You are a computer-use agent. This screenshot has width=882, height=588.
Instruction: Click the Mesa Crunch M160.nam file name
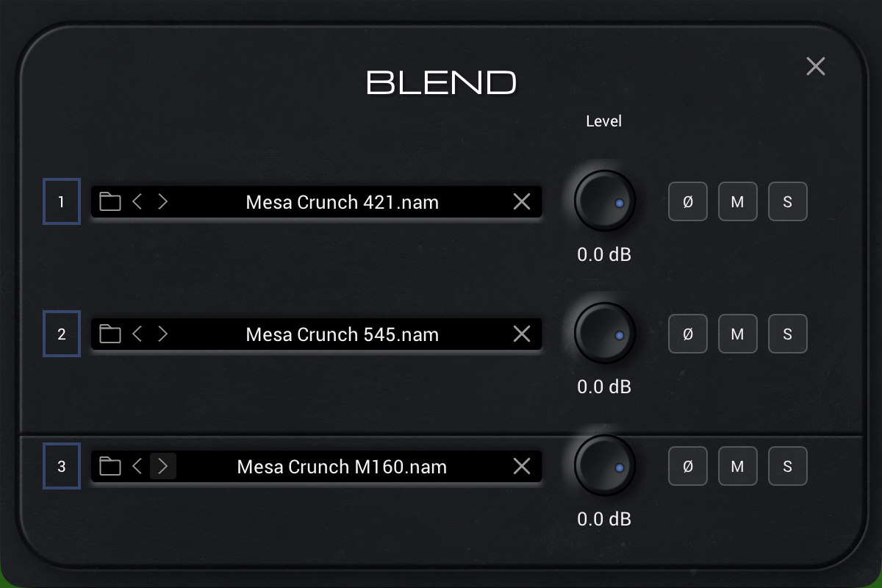(x=343, y=467)
